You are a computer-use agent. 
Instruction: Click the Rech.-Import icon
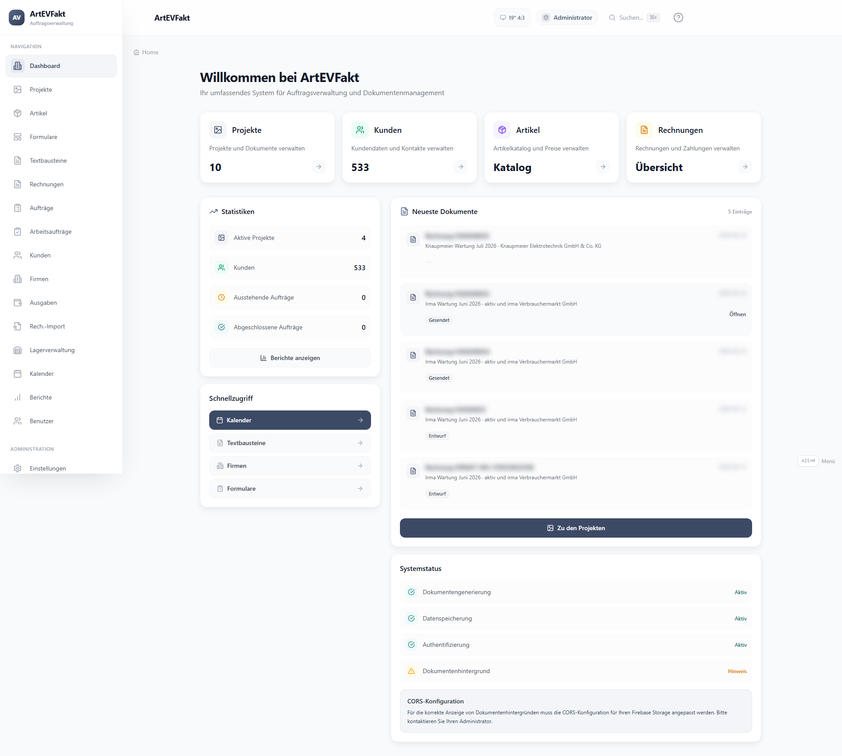coord(18,326)
